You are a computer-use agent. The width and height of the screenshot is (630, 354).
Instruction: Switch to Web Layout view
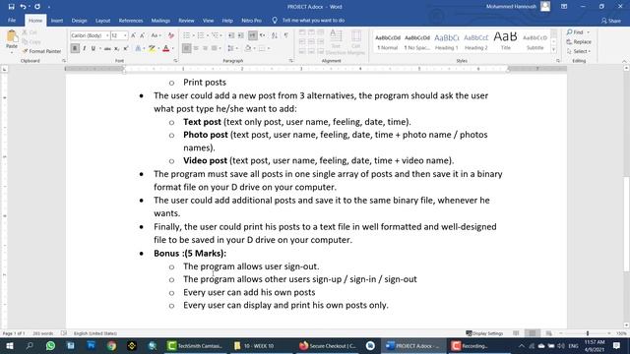coord(548,333)
